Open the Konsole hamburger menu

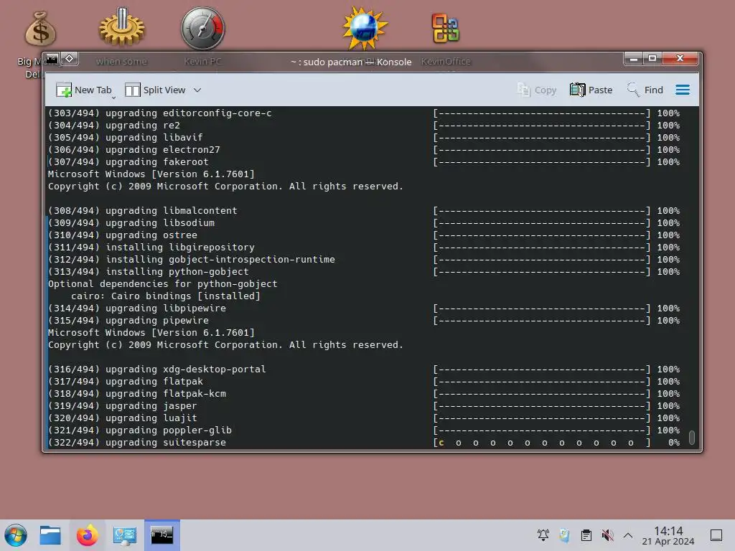click(682, 90)
